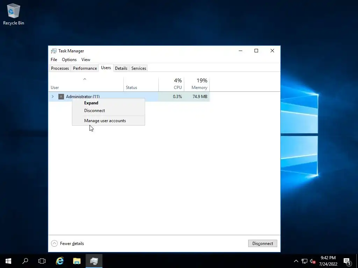
Task: Select the Users tab
Action: tap(106, 68)
